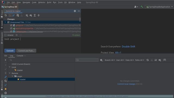Image resolution: width=174 pixels, height=98 pixels.
Task: Click the Commit and Push button
Action: (x=26, y=51)
